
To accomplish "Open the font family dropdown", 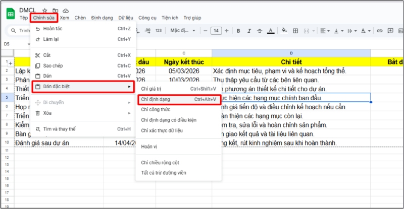I will [183, 31].
